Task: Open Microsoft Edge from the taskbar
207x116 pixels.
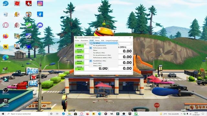Action: pyautogui.click(x=100, y=114)
